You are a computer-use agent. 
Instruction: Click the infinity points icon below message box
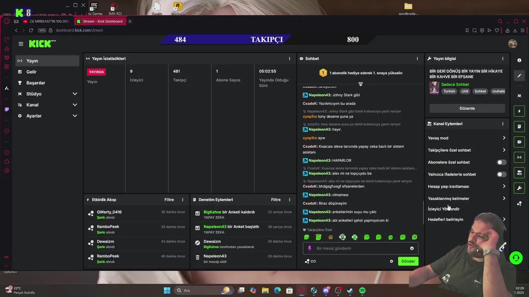[313, 261]
